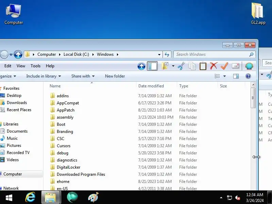Click the blue Help question mark icon
The height and width of the screenshot is (204, 272).
click(248, 76)
